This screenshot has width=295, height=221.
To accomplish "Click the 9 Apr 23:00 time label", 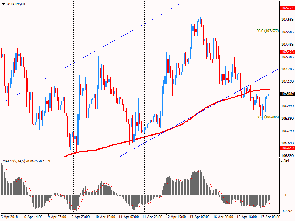I will (x=80, y=217).
